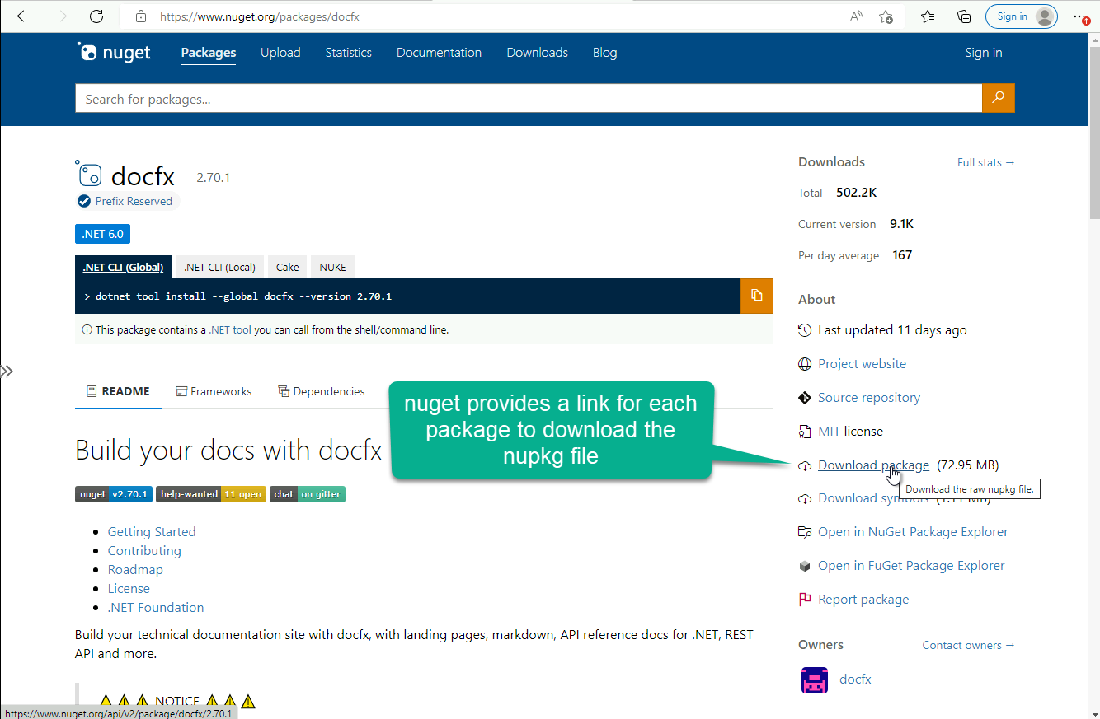Click the Download package link

(x=873, y=465)
